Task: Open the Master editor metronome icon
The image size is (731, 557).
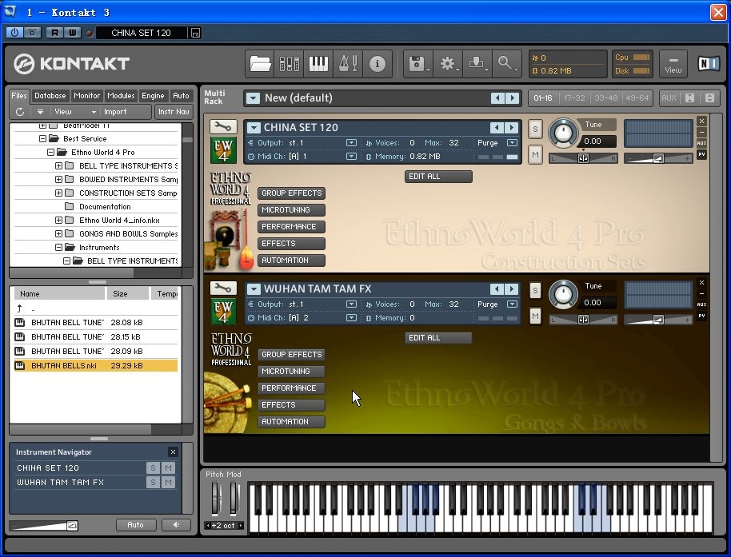Action: [348, 63]
